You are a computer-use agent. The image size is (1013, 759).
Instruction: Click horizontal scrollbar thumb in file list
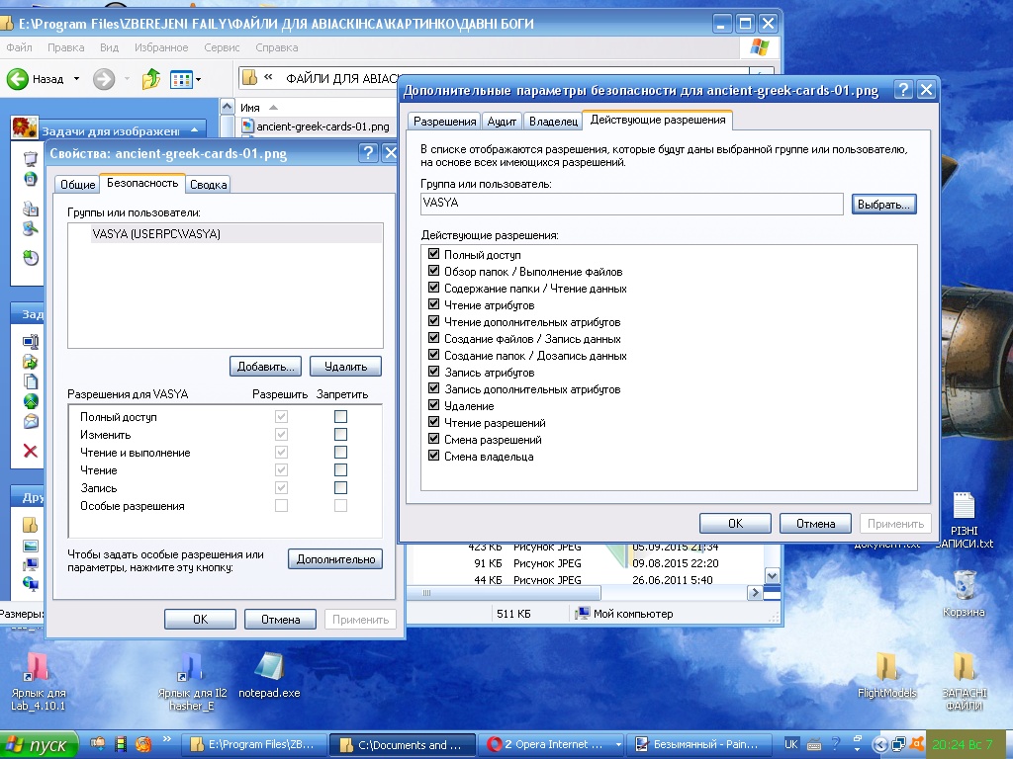point(504,592)
